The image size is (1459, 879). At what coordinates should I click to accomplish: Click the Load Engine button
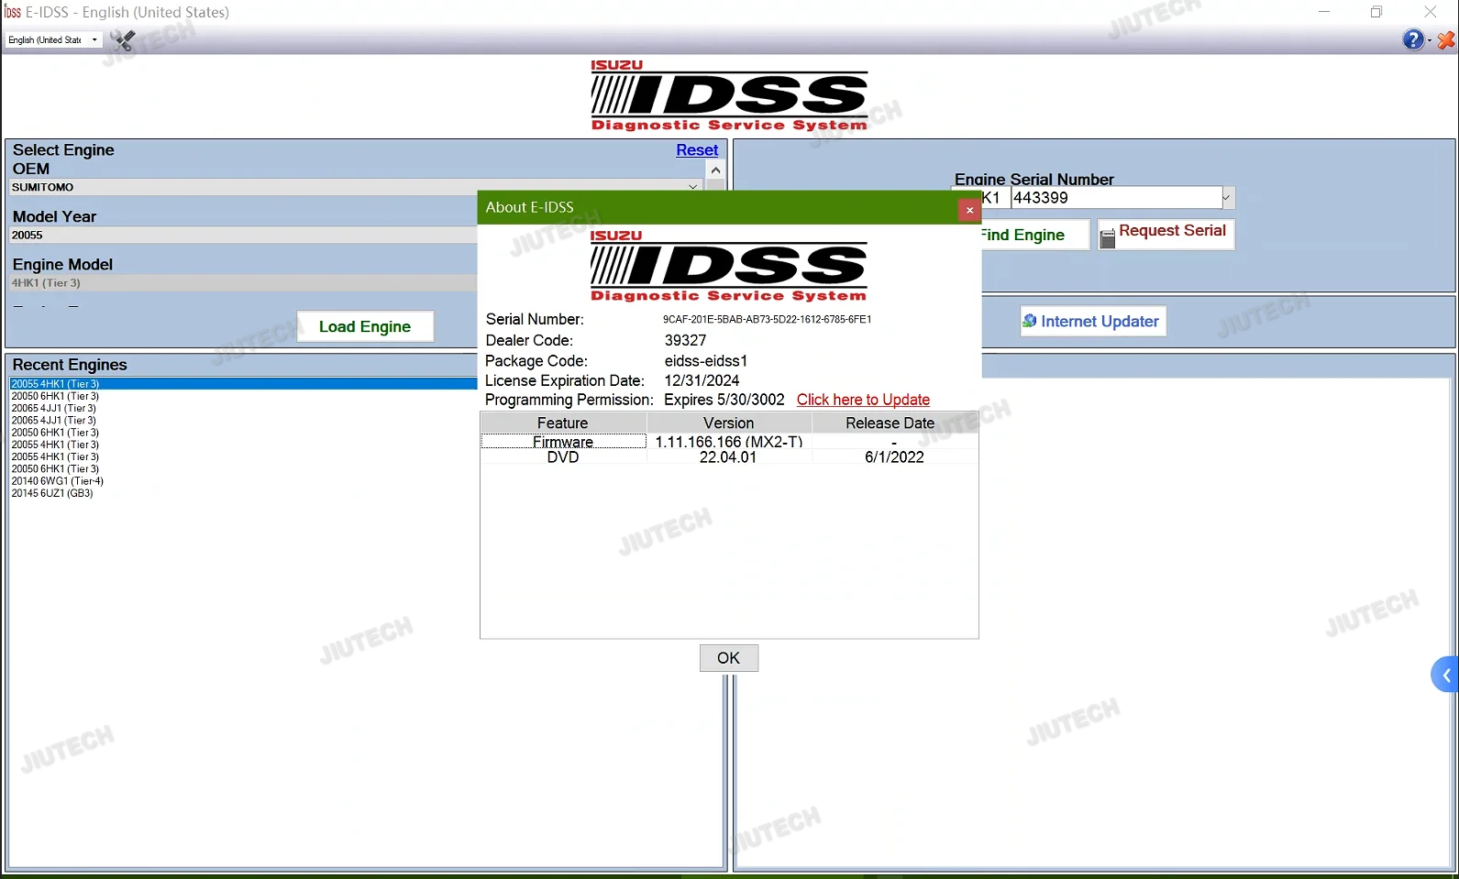pyautogui.click(x=365, y=327)
